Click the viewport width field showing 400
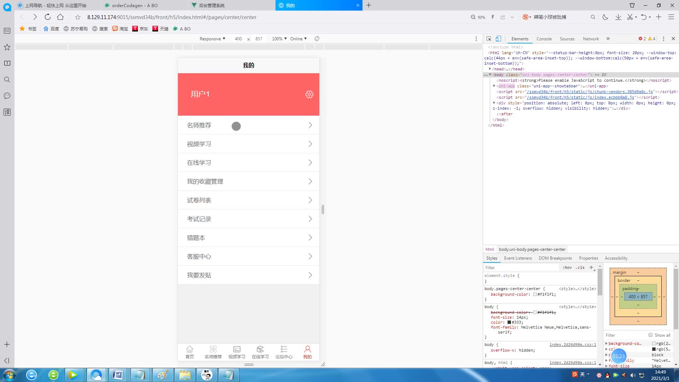The height and width of the screenshot is (382, 679). (x=238, y=39)
